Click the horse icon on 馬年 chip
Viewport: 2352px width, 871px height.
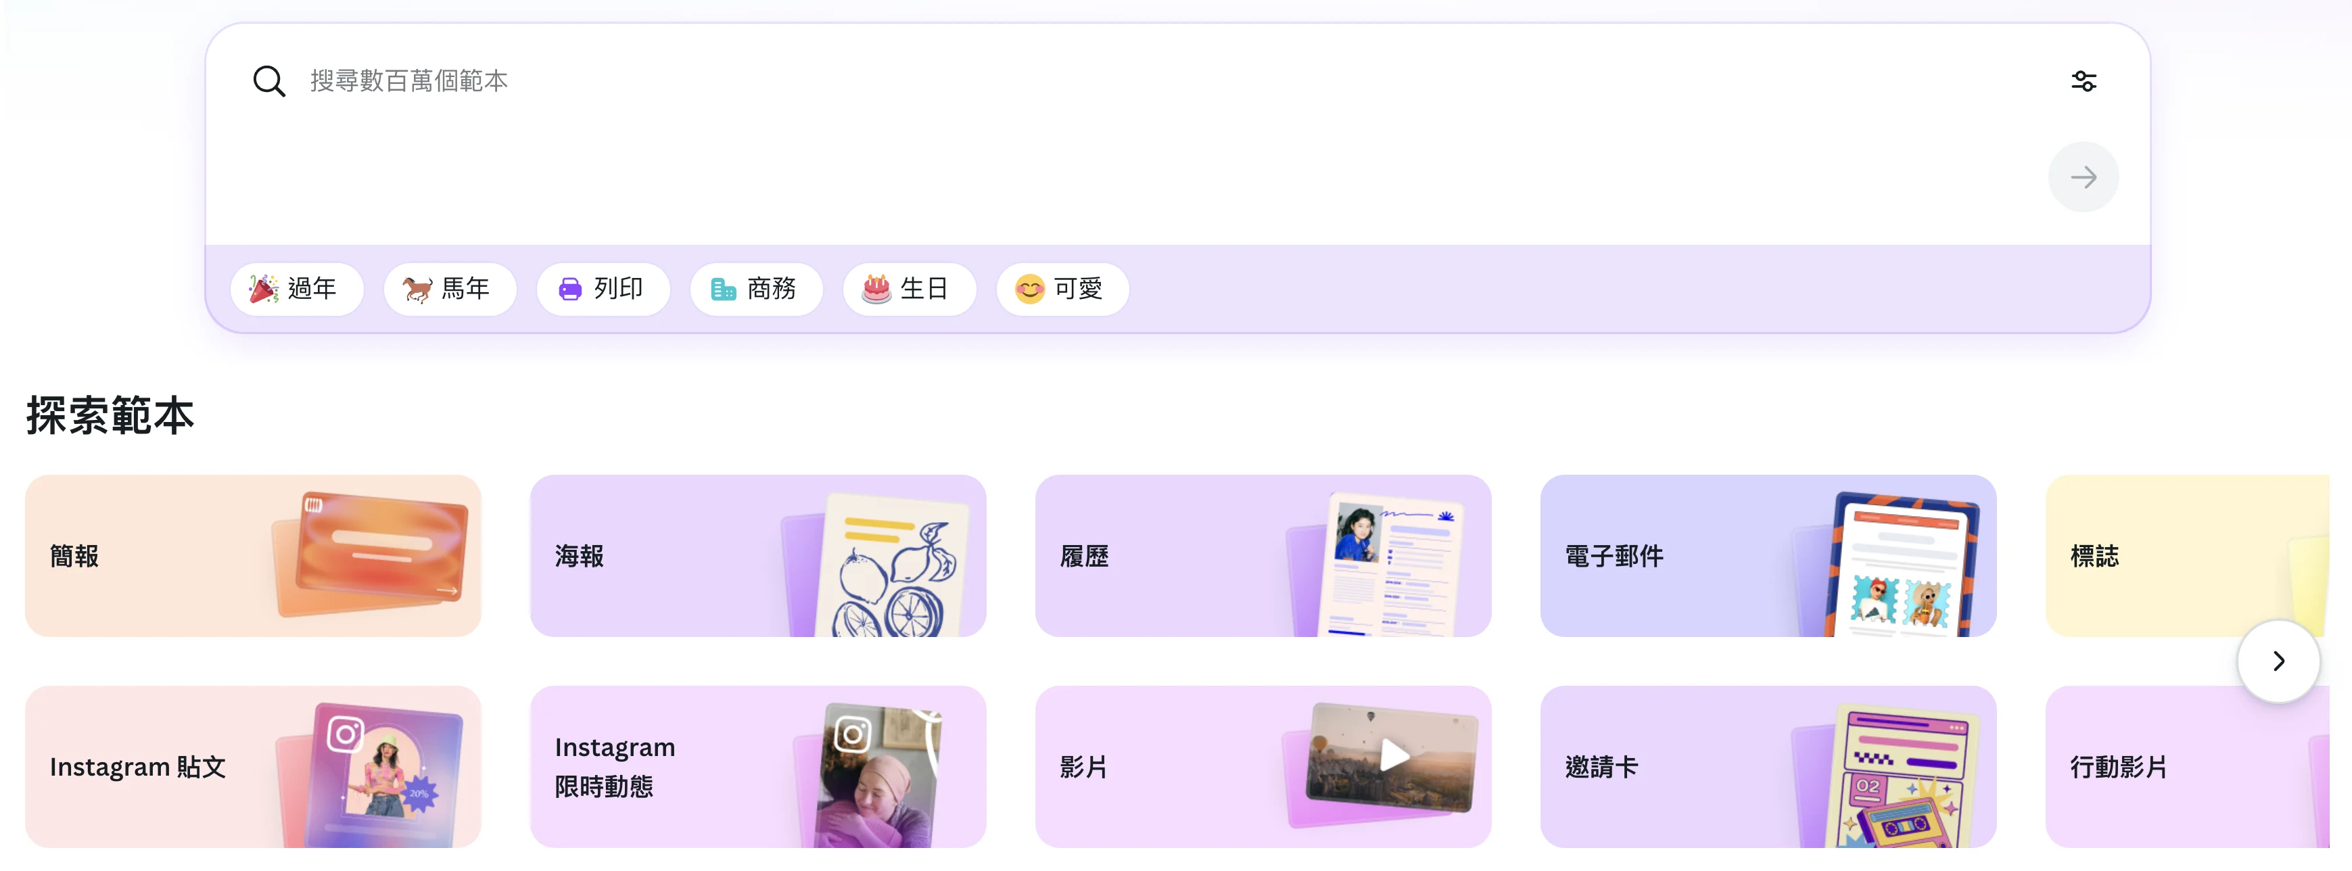pos(417,289)
